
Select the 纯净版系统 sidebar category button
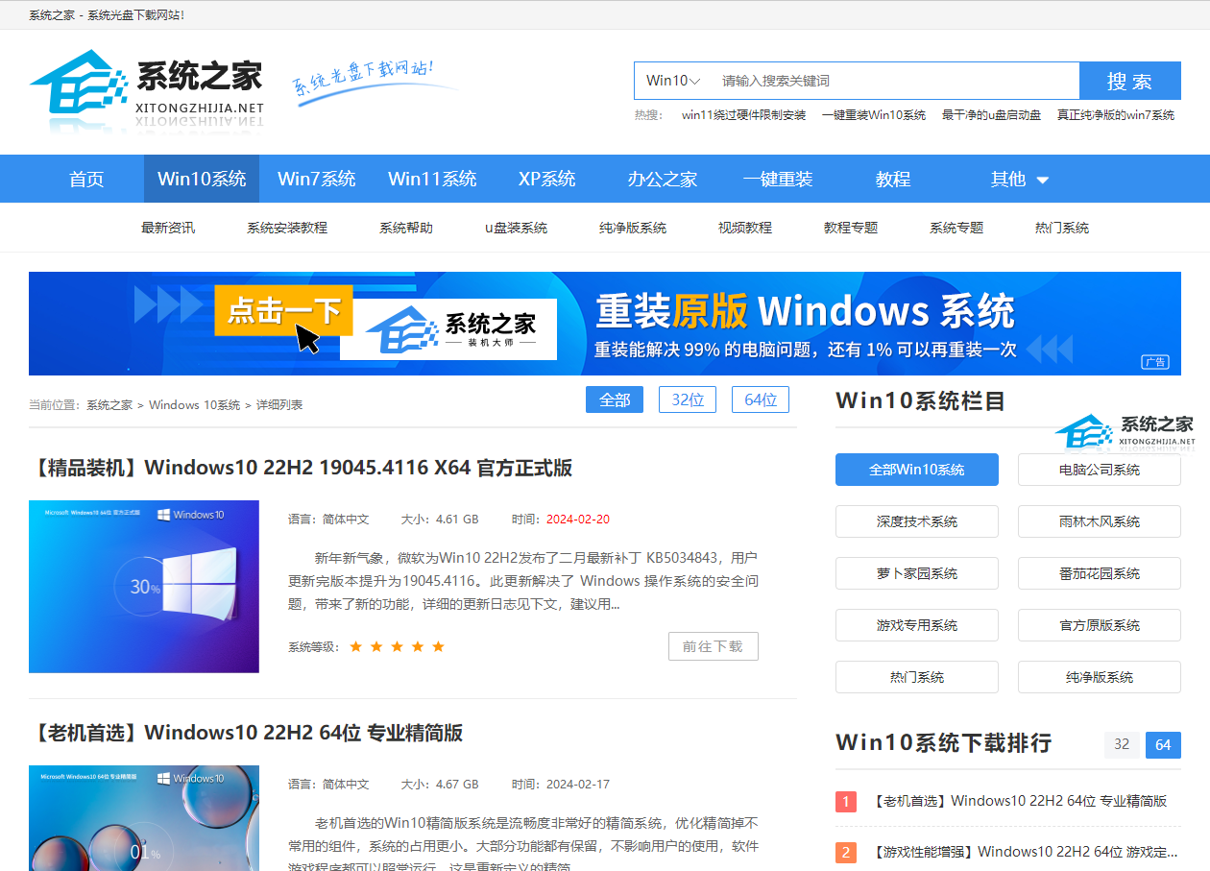pyautogui.click(x=1100, y=677)
